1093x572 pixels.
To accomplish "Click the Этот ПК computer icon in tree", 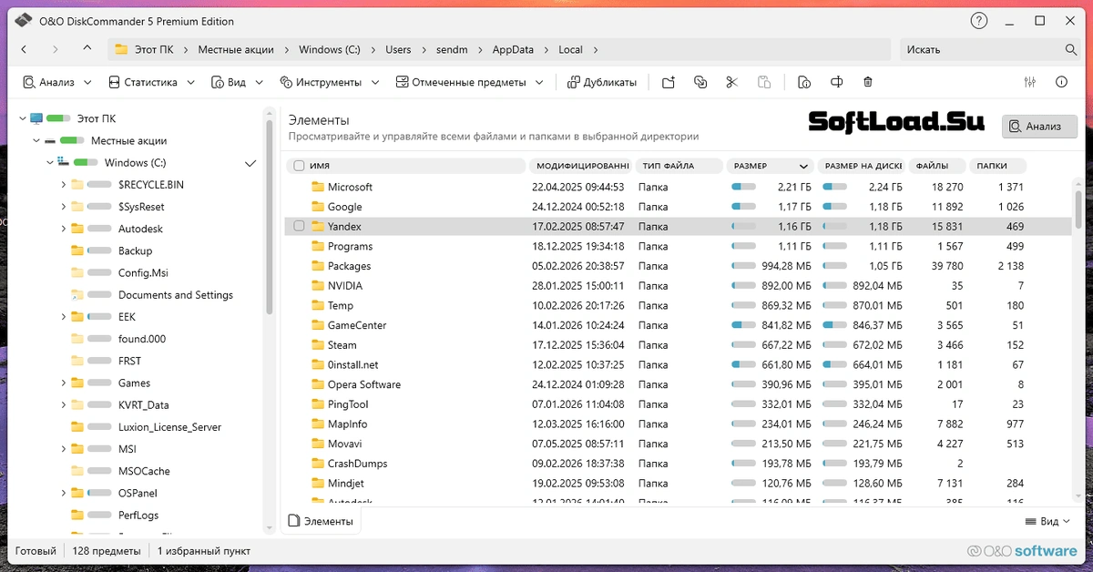I will 36,118.
